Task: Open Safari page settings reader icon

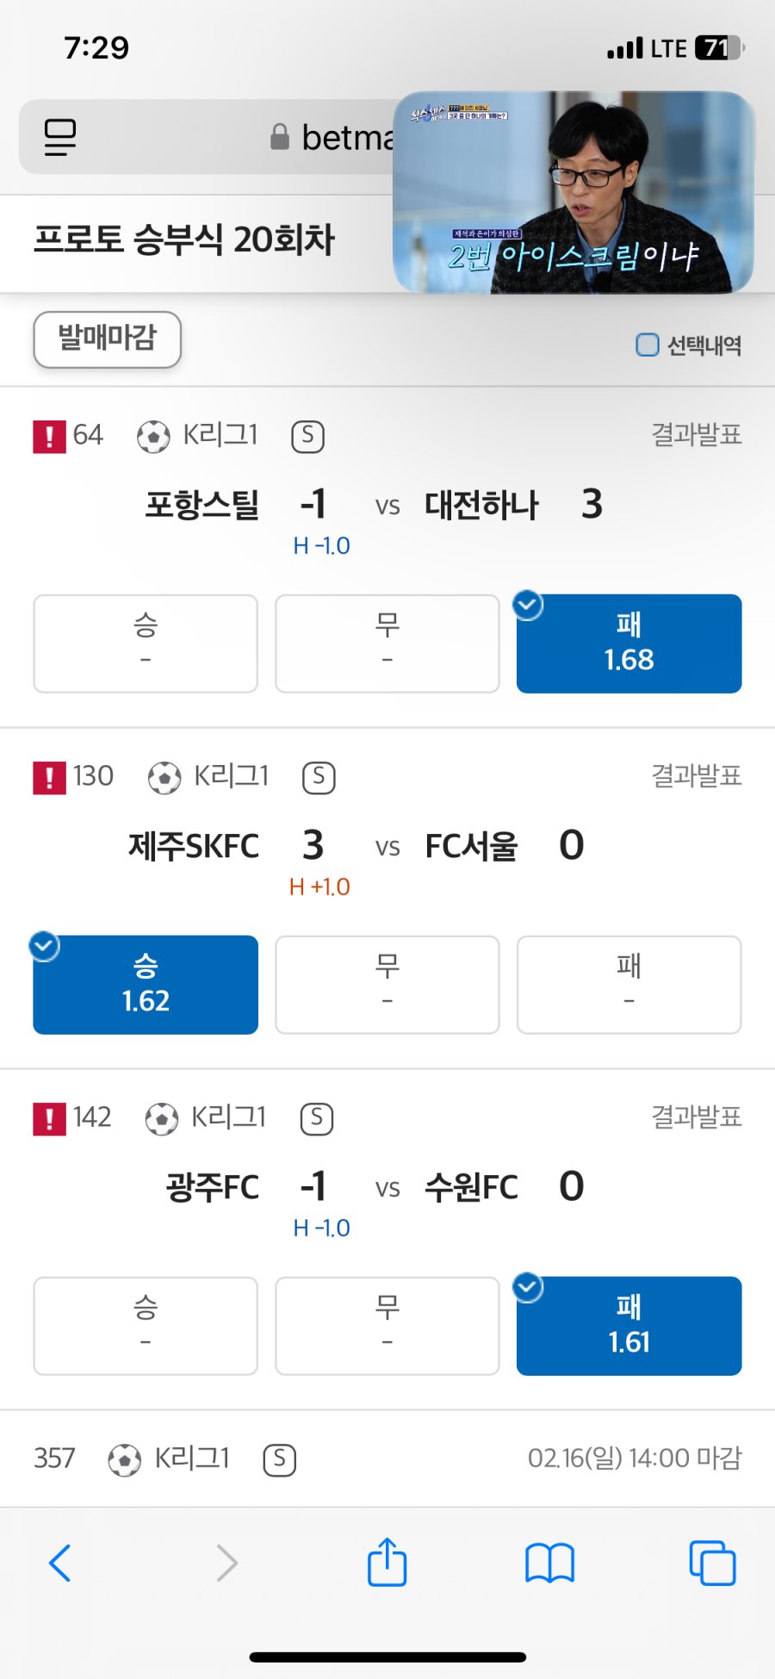Action: (60, 138)
